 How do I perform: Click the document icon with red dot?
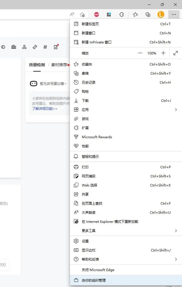coord(56,47)
